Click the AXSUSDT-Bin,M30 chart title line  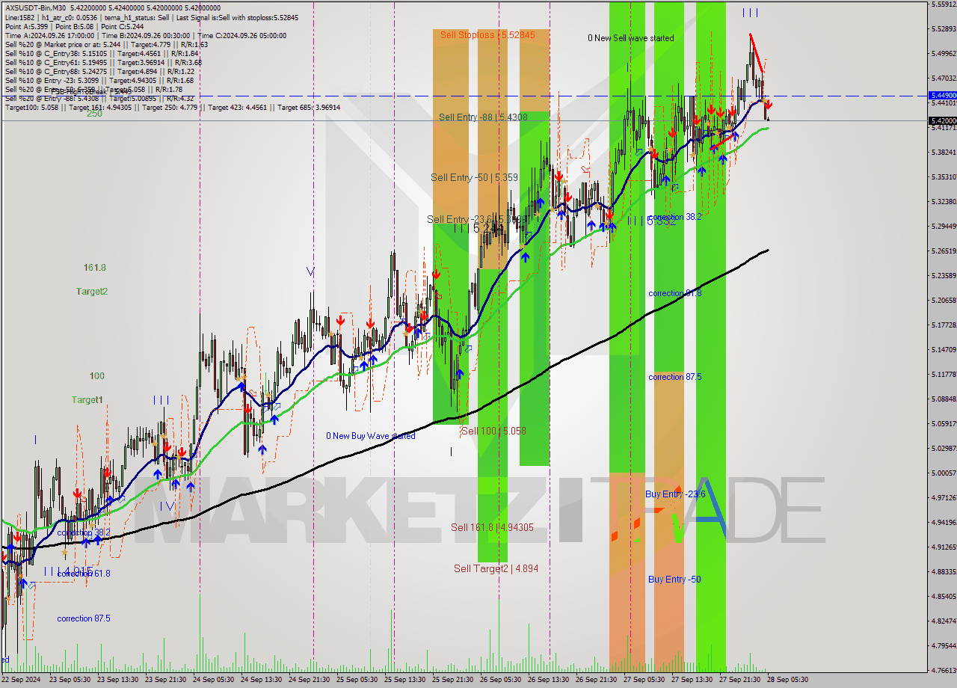point(113,8)
